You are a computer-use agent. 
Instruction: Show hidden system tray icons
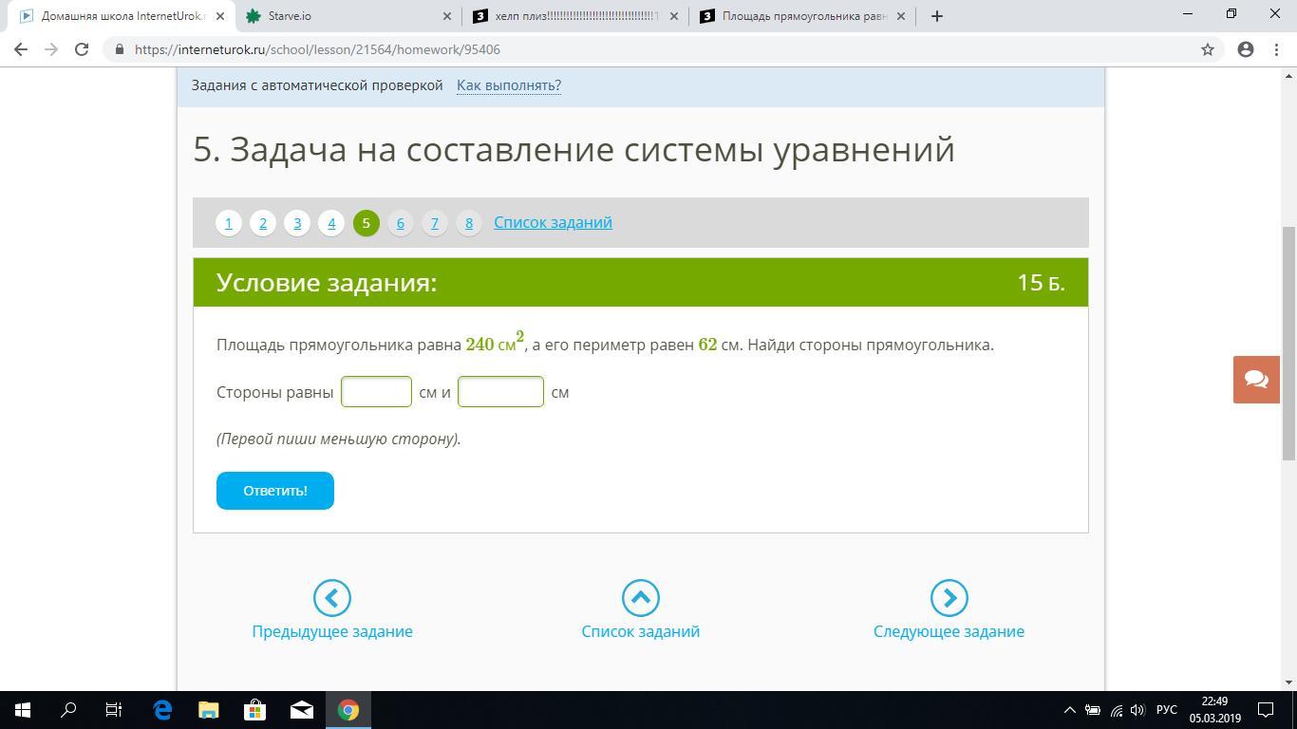tap(1069, 710)
